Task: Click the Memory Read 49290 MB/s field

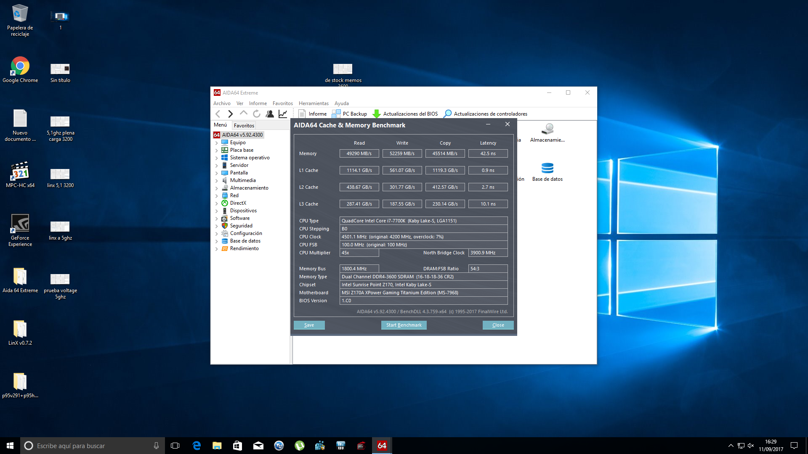Action: 359,153
